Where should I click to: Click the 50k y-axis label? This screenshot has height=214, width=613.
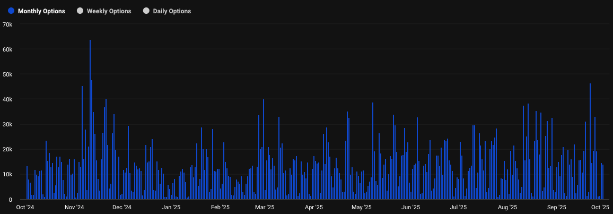[x=8, y=74]
